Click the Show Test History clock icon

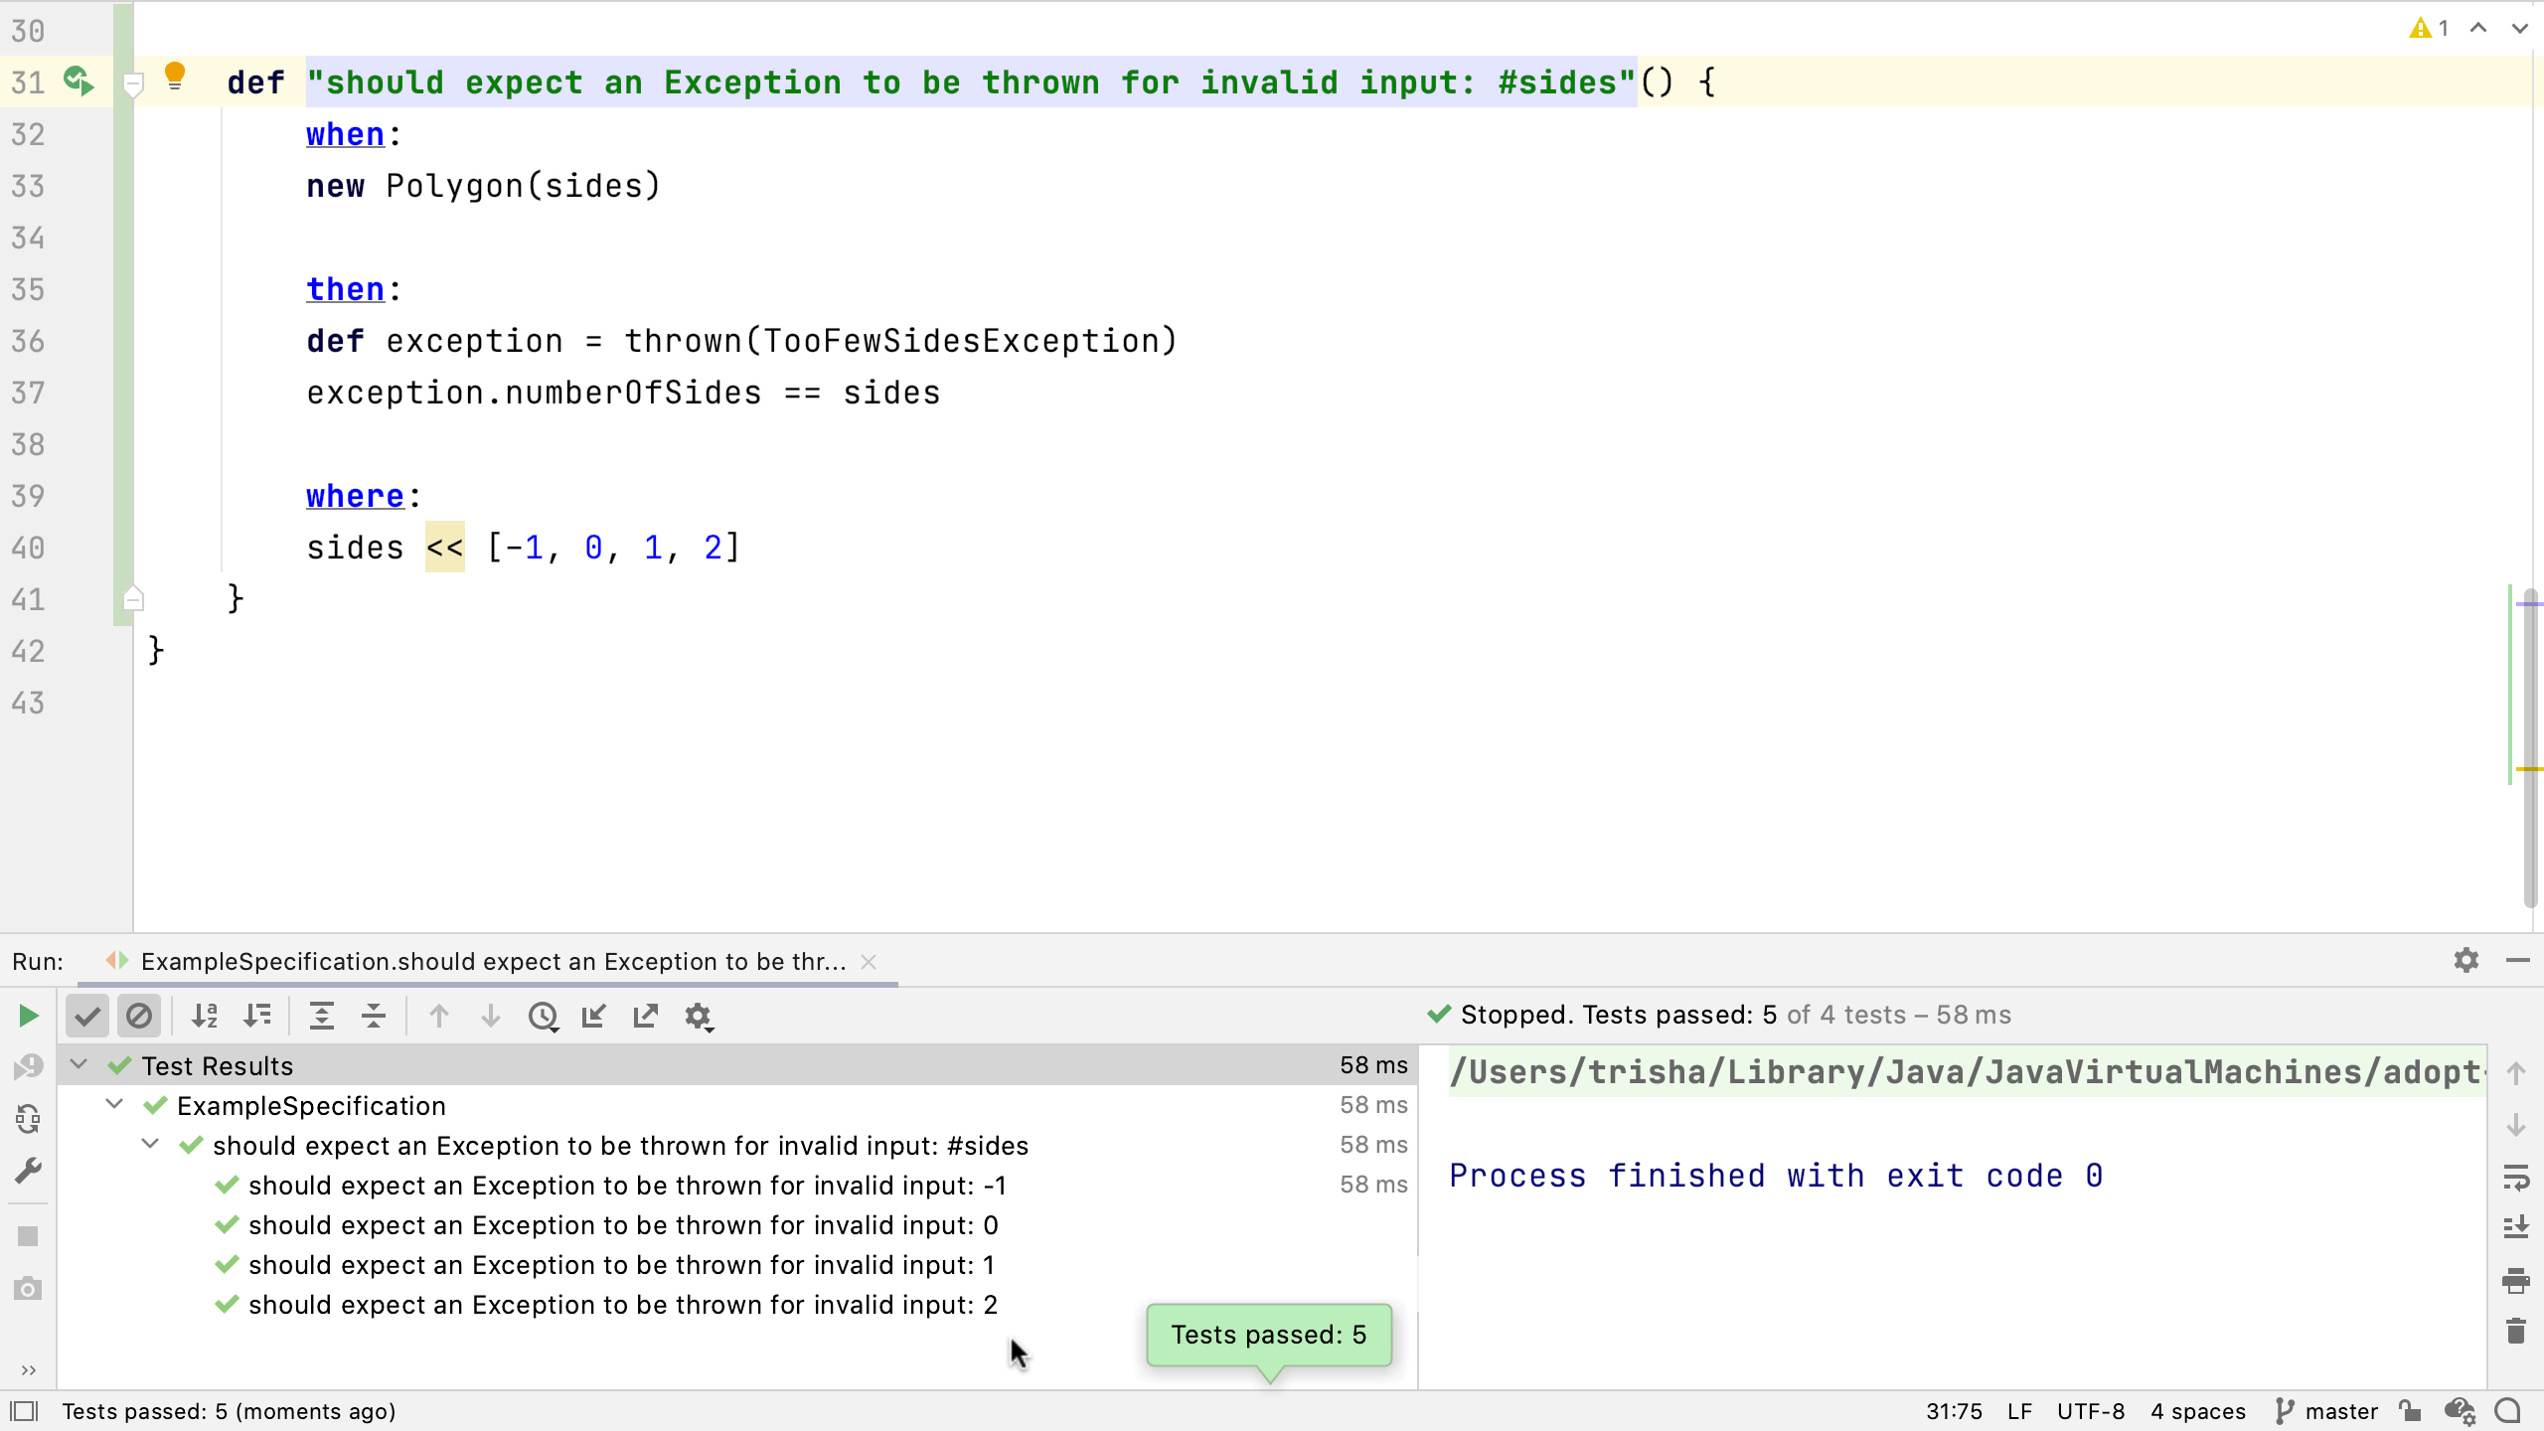tap(543, 1016)
